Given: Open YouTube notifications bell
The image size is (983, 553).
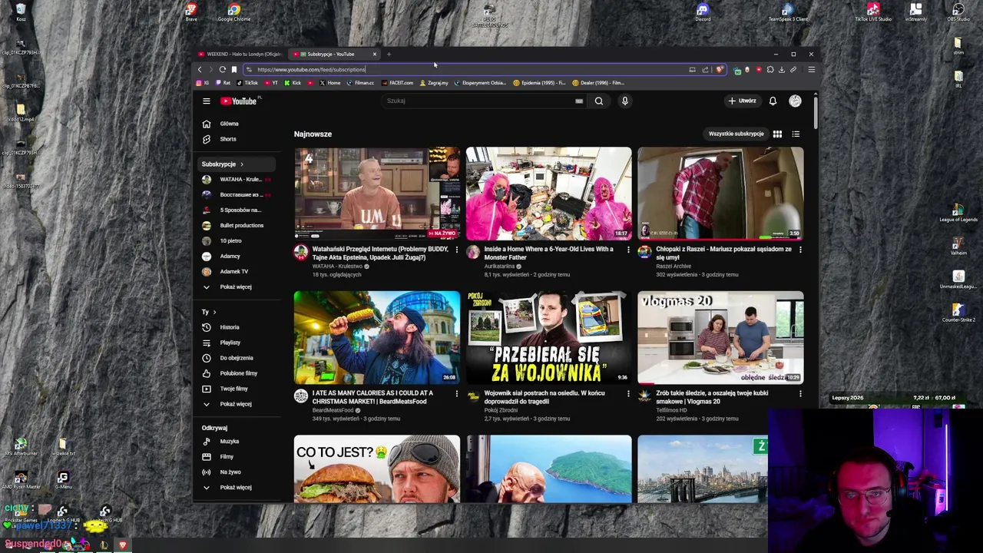Looking at the screenshot, I should [773, 101].
